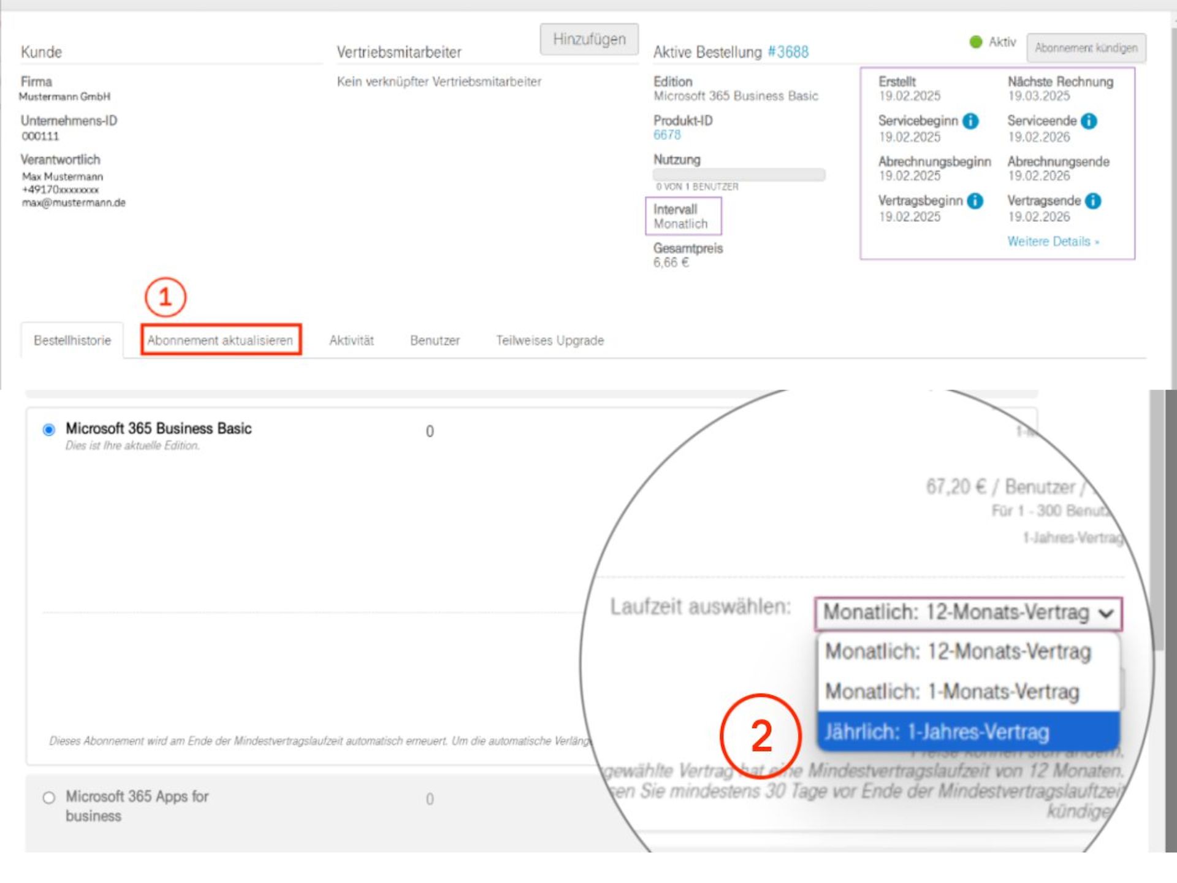Open the Aktivität tab
The width and height of the screenshot is (1177, 883).
(351, 340)
